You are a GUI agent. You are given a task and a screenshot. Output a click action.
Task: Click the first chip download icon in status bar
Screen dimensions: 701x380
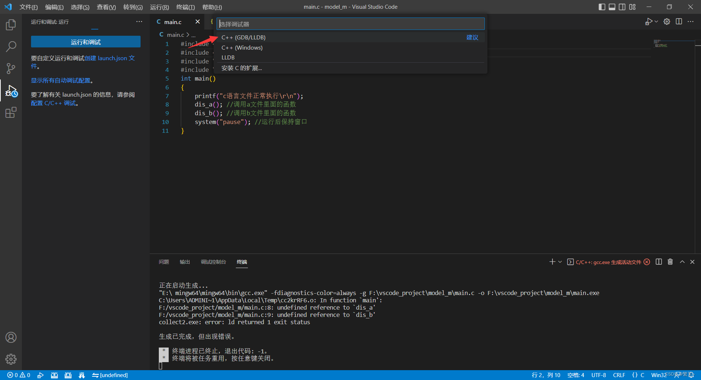(54, 375)
